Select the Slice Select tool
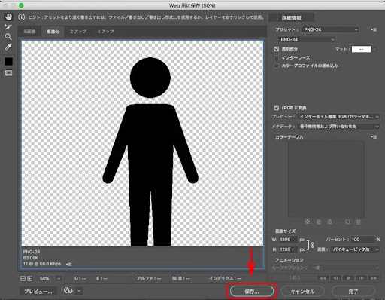 tap(8, 27)
